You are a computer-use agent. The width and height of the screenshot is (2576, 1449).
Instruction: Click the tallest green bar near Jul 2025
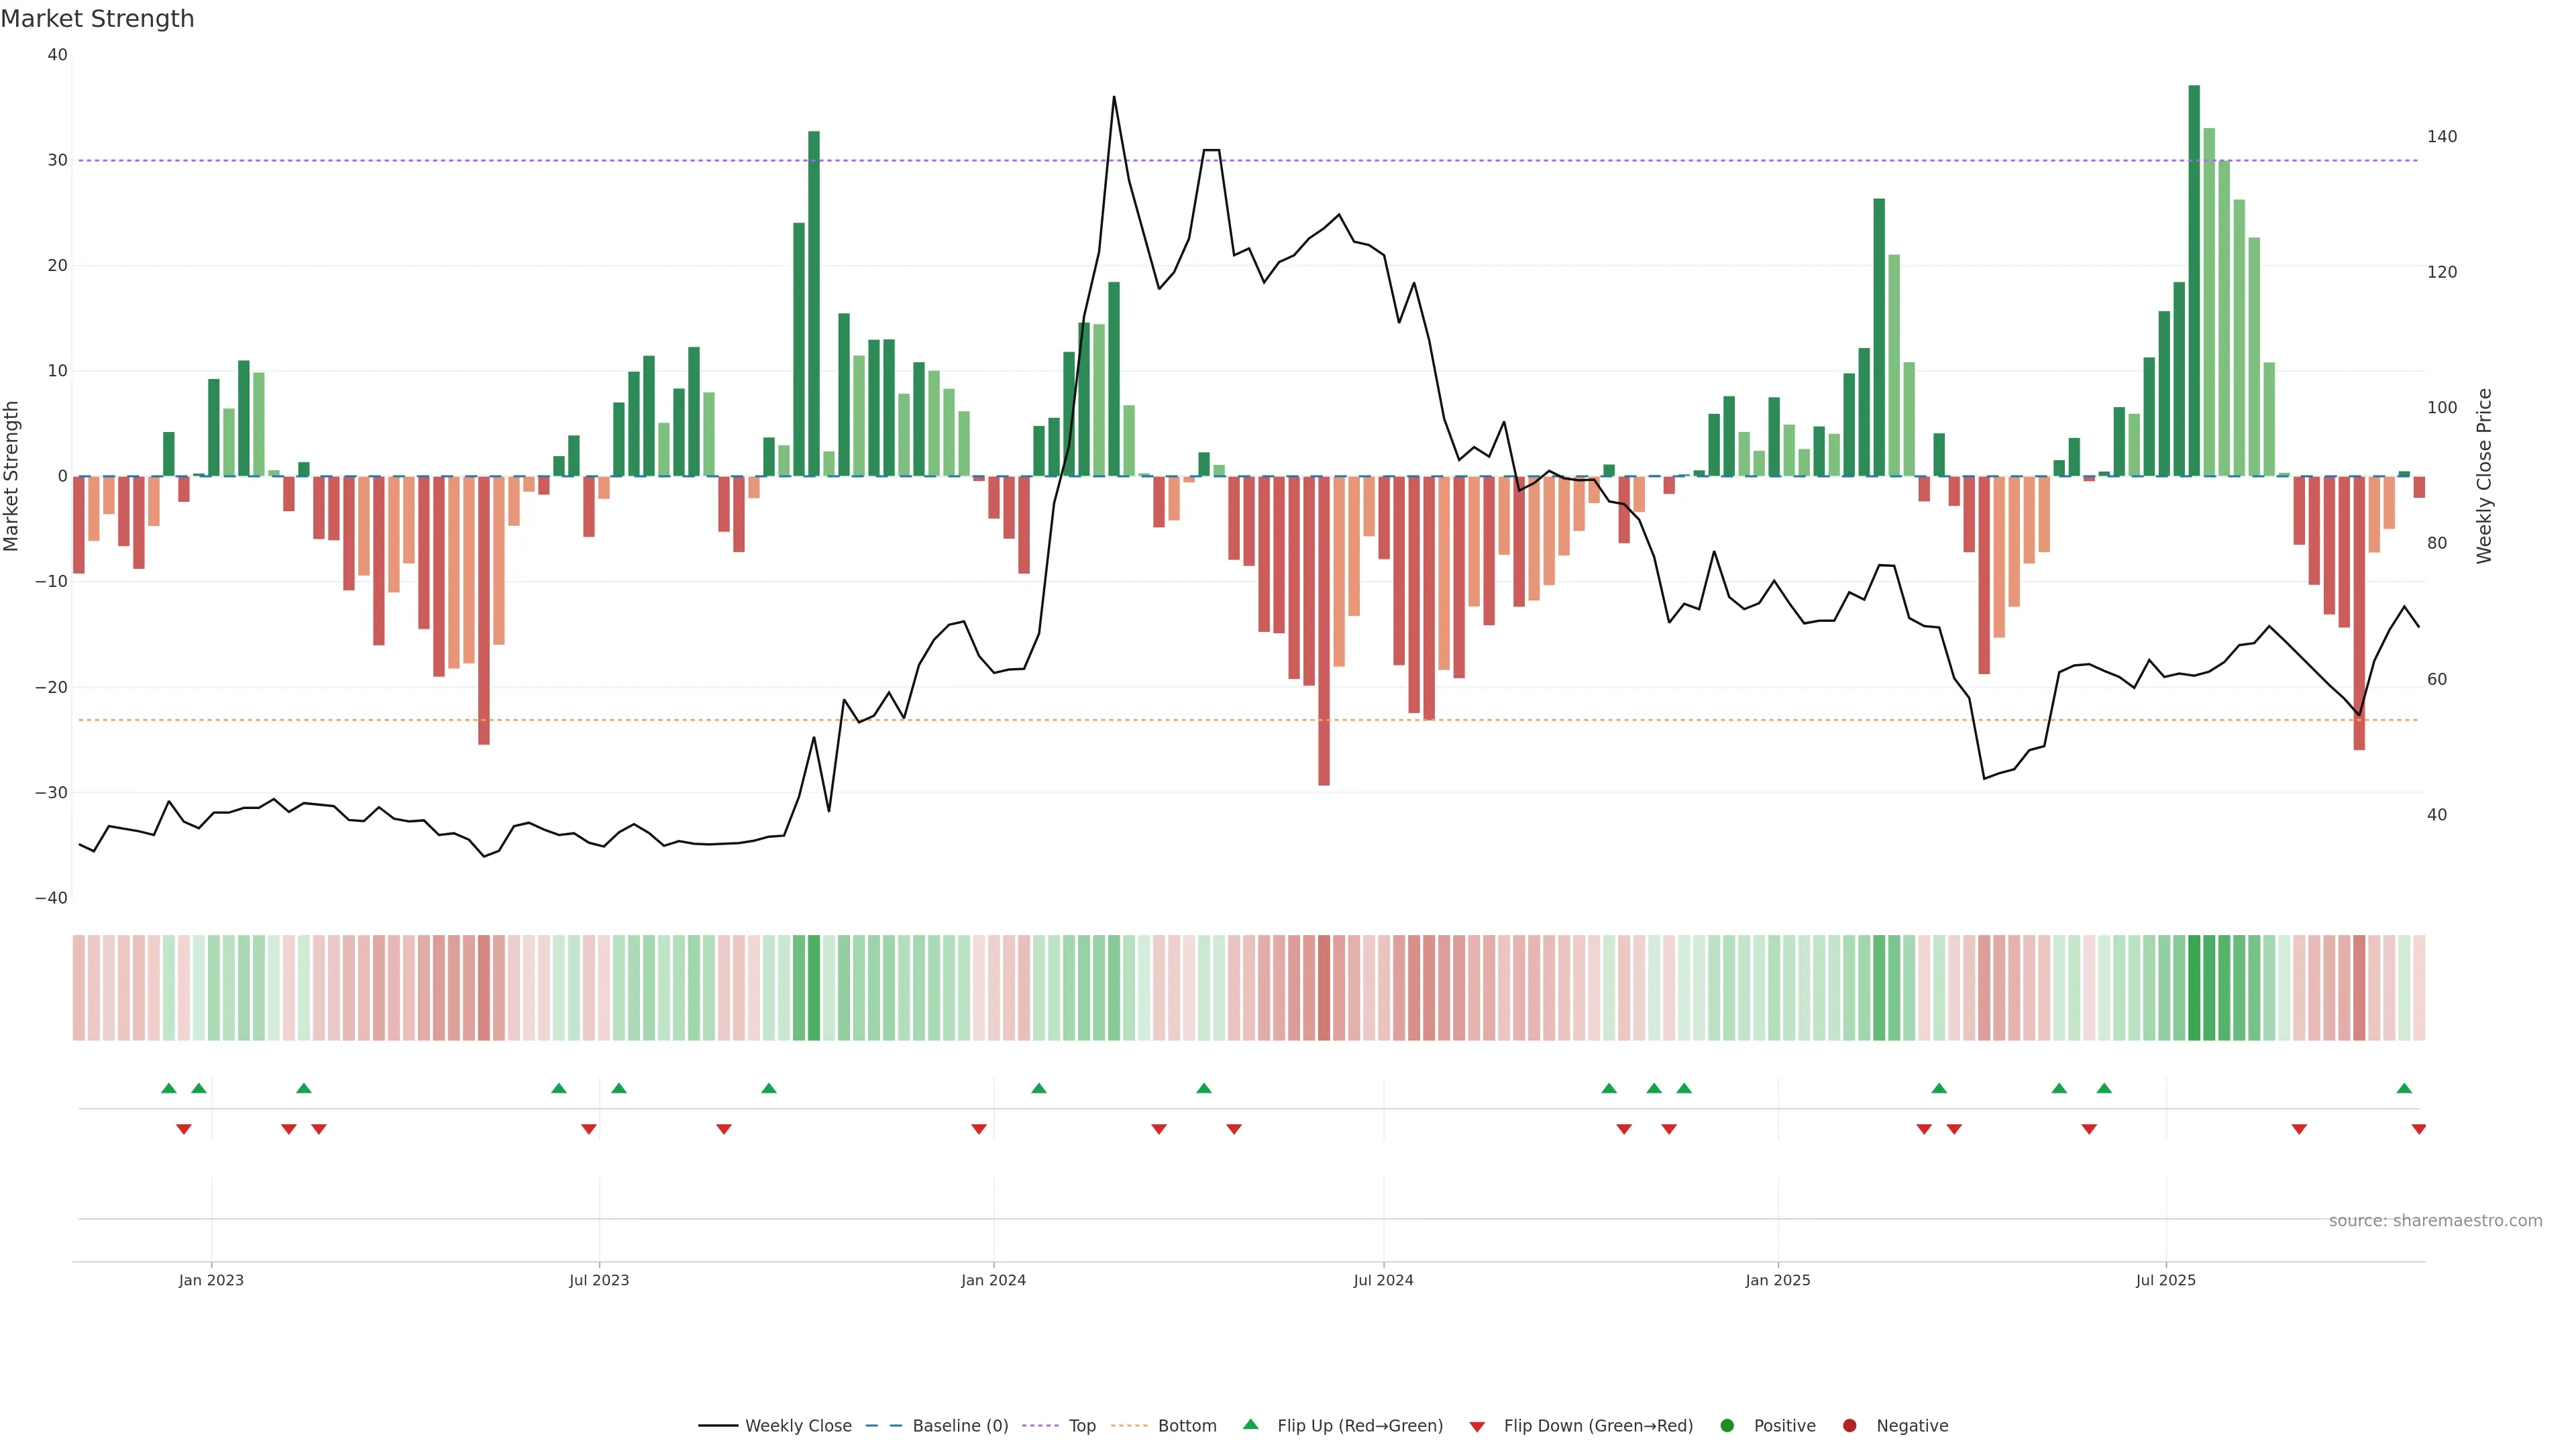click(x=2194, y=280)
